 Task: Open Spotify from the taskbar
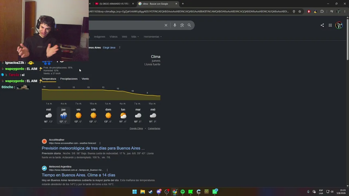click(x=183, y=192)
